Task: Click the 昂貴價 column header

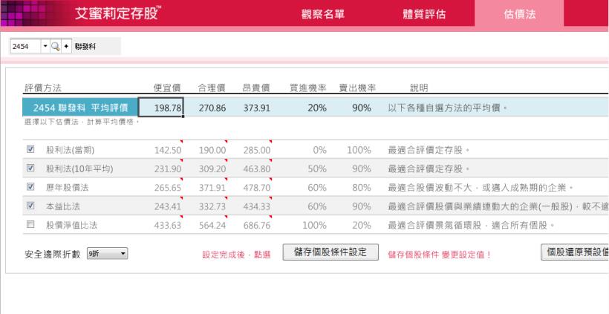Action: [x=256, y=88]
